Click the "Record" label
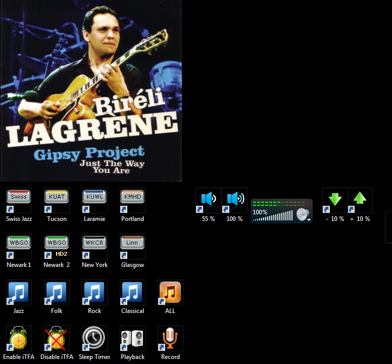392x364 pixels. tap(171, 357)
